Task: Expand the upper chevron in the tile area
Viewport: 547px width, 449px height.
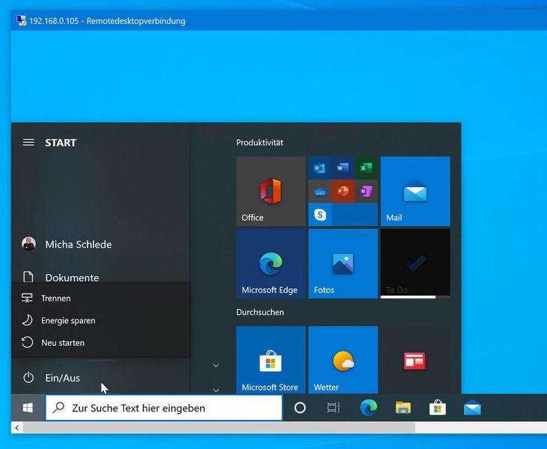Action: coord(216,365)
